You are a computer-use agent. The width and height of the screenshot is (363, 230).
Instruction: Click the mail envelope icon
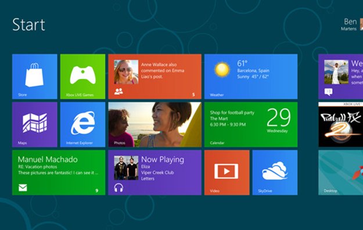tap(23, 188)
